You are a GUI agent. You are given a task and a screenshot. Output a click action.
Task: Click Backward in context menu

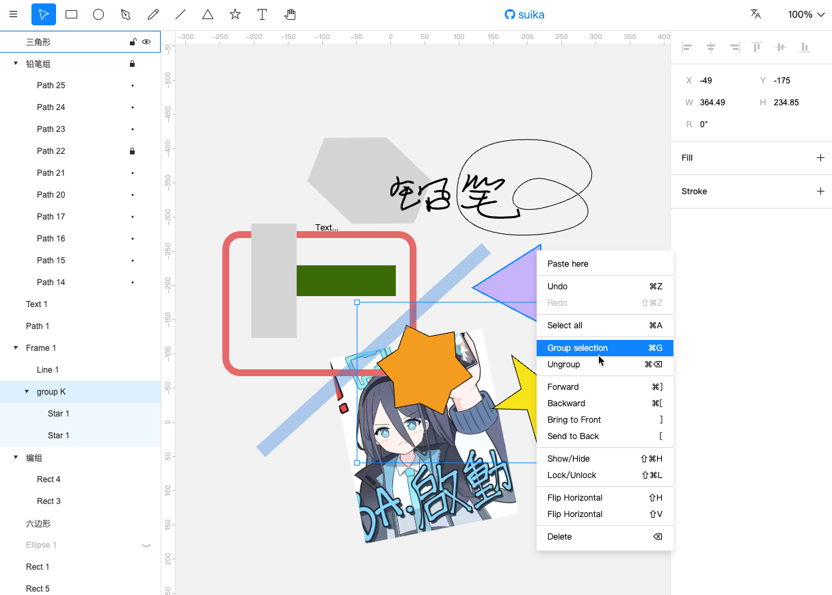pos(605,404)
